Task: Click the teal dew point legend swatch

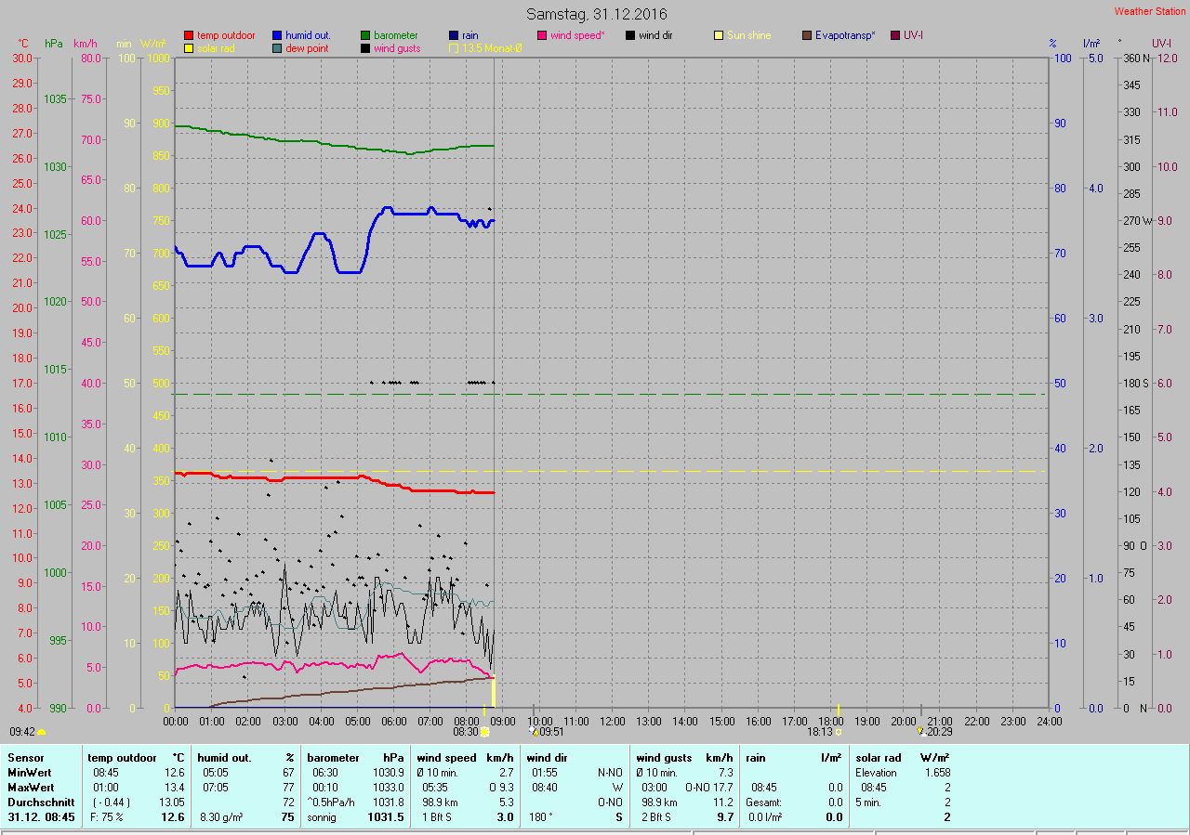Action: [277, 48]
